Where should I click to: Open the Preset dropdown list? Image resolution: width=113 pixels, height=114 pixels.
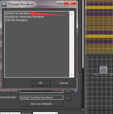coord(45,113)
